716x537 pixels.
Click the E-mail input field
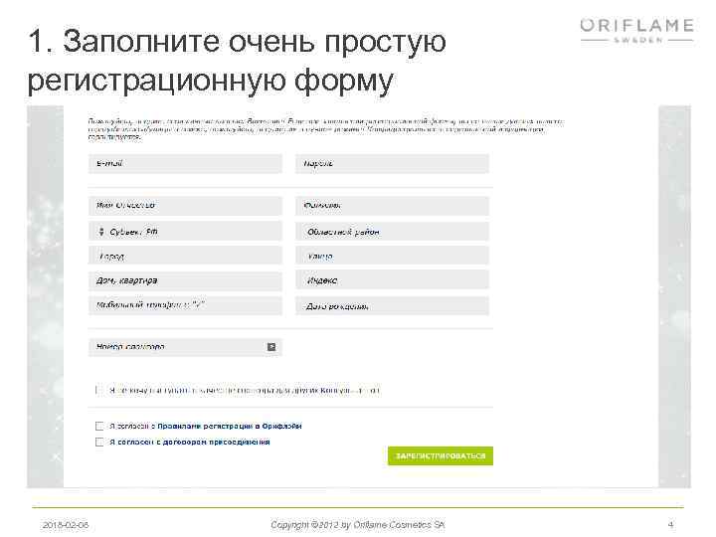[185, 163]
